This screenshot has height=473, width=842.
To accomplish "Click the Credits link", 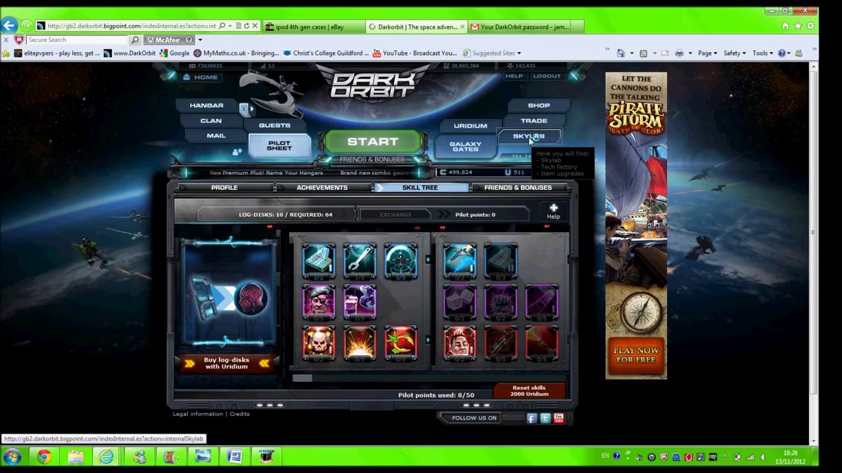I will [x=239, y=414].
